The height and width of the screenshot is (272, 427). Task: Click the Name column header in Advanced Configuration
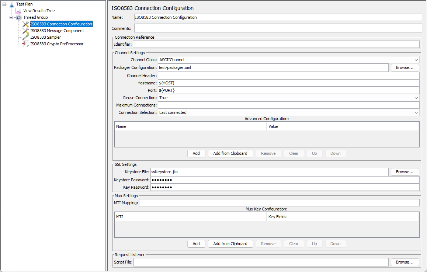pos(190,126)
